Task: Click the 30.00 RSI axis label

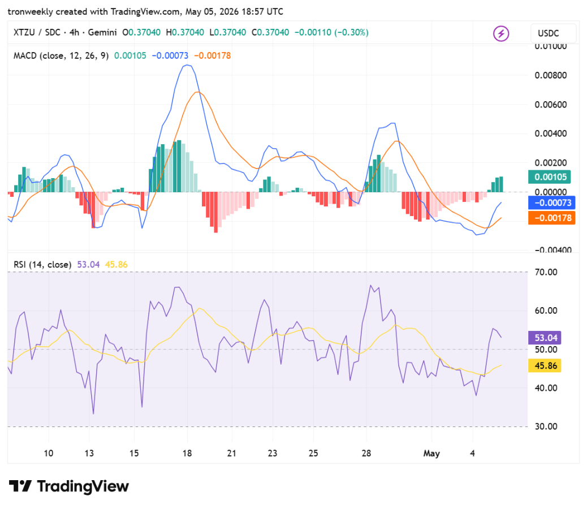Action: 546,426
